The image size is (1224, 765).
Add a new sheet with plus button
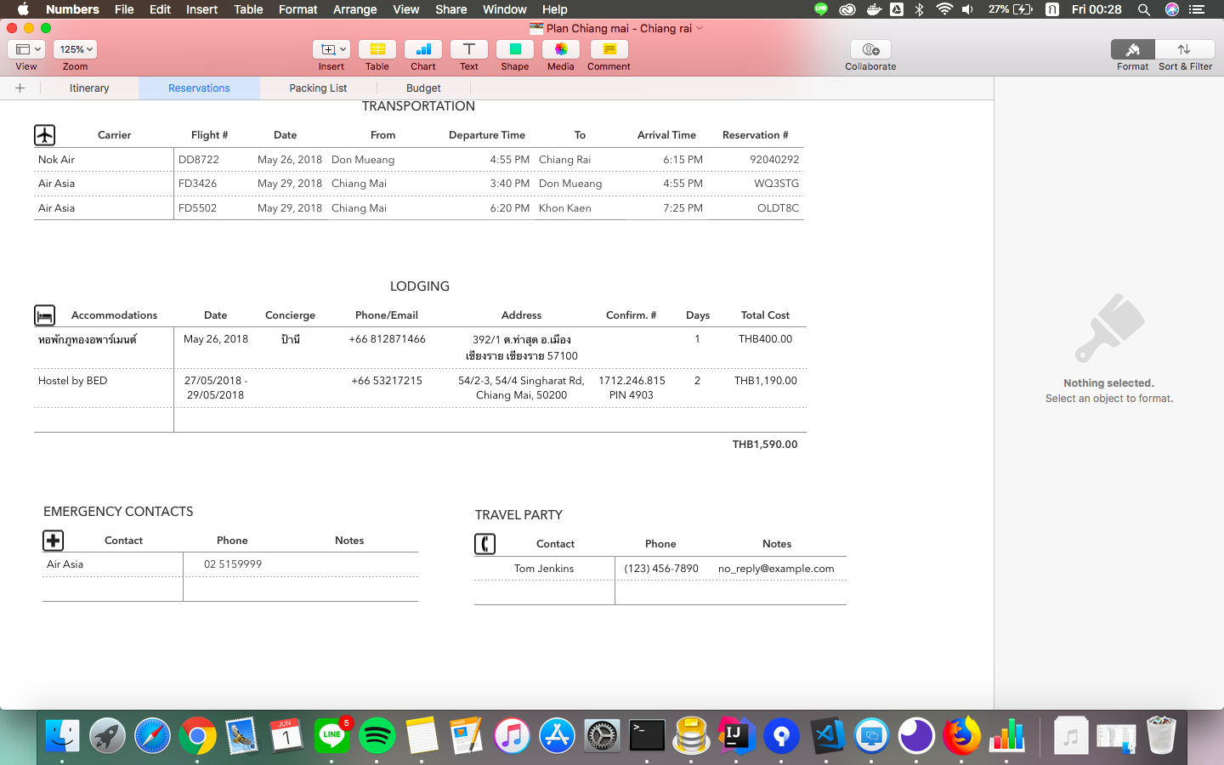pos(20,88)
